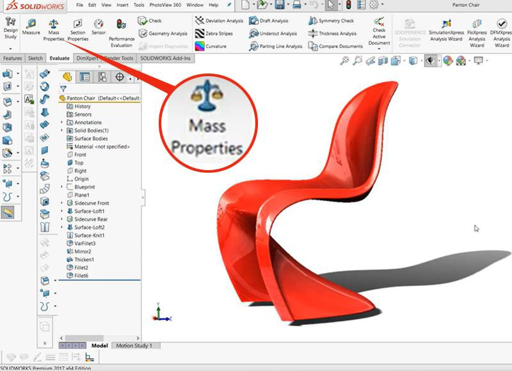512x371 pixels.
Task: Open the Motion Study 1 tab
Action: tap(133, 345)
